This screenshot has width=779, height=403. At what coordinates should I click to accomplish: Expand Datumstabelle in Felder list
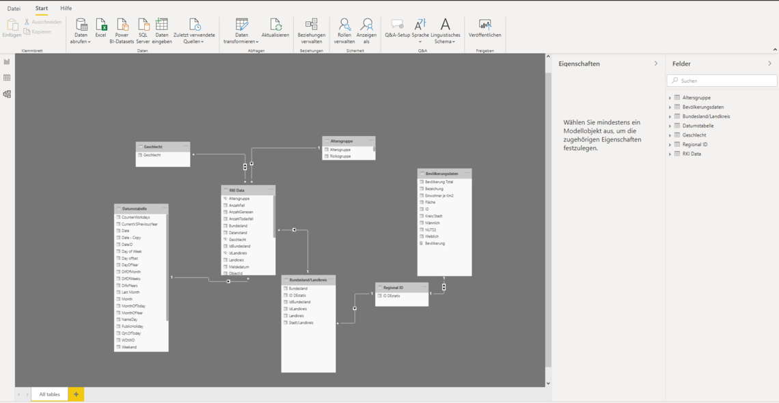point(670,126)
